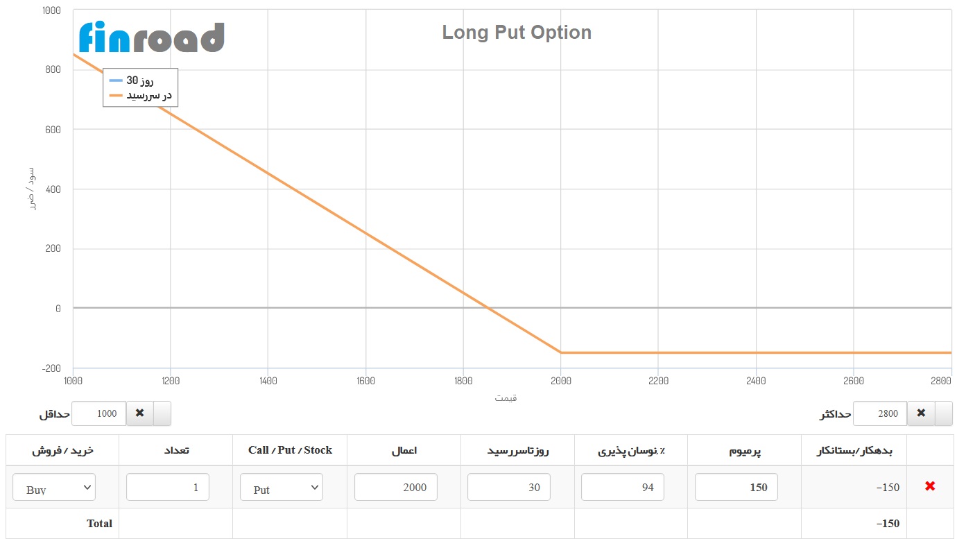Delete the option row using red X
The height and width of the screenshot is (548, 957).
(x=930, y=486)
